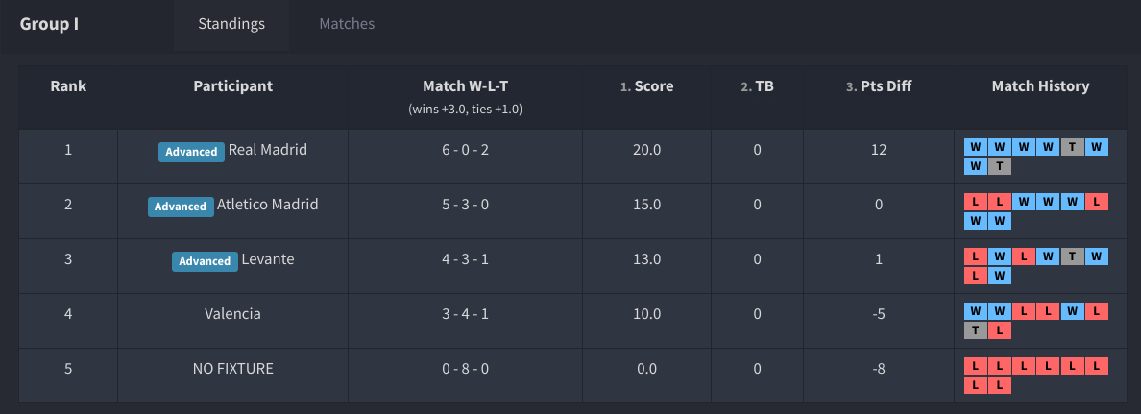The width and height of the screenshot is (1141, 414).
Task: Click the Group I title
Action: tap(49, 24)
